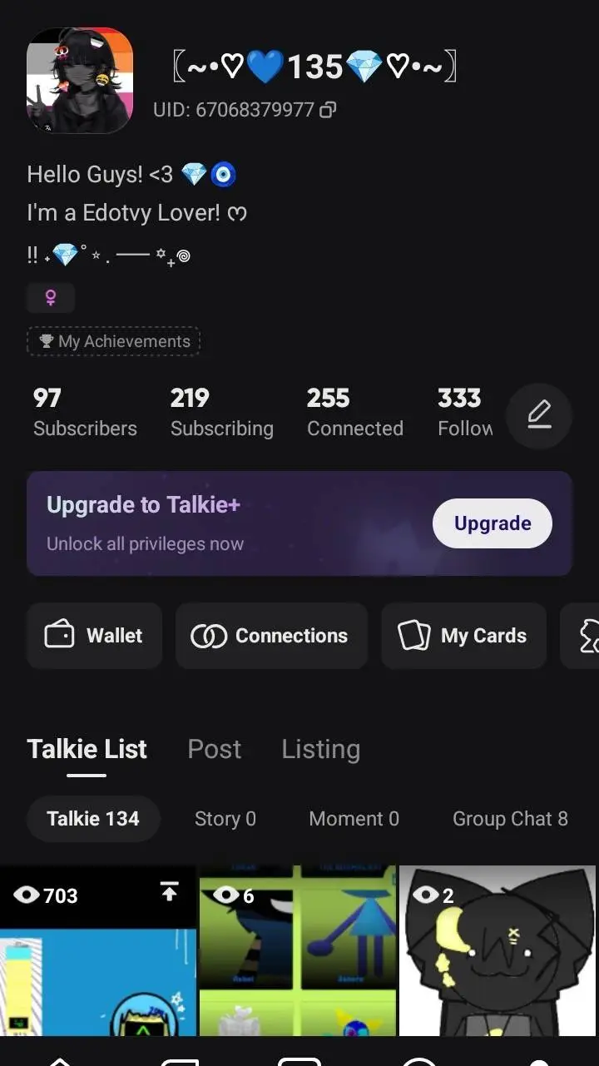The height and width of the screenshot is (1066, 599).
Task: Select the Talkie List tab
Action: 87,749
